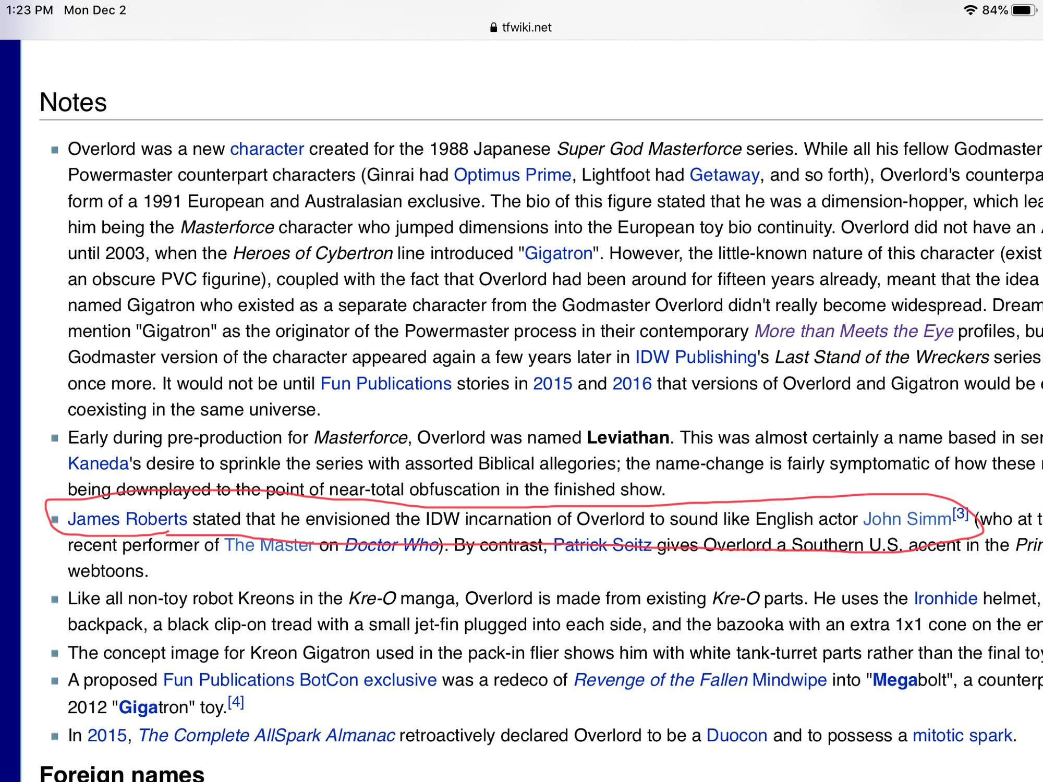Open the John Simm link

[x=907, y=519]
